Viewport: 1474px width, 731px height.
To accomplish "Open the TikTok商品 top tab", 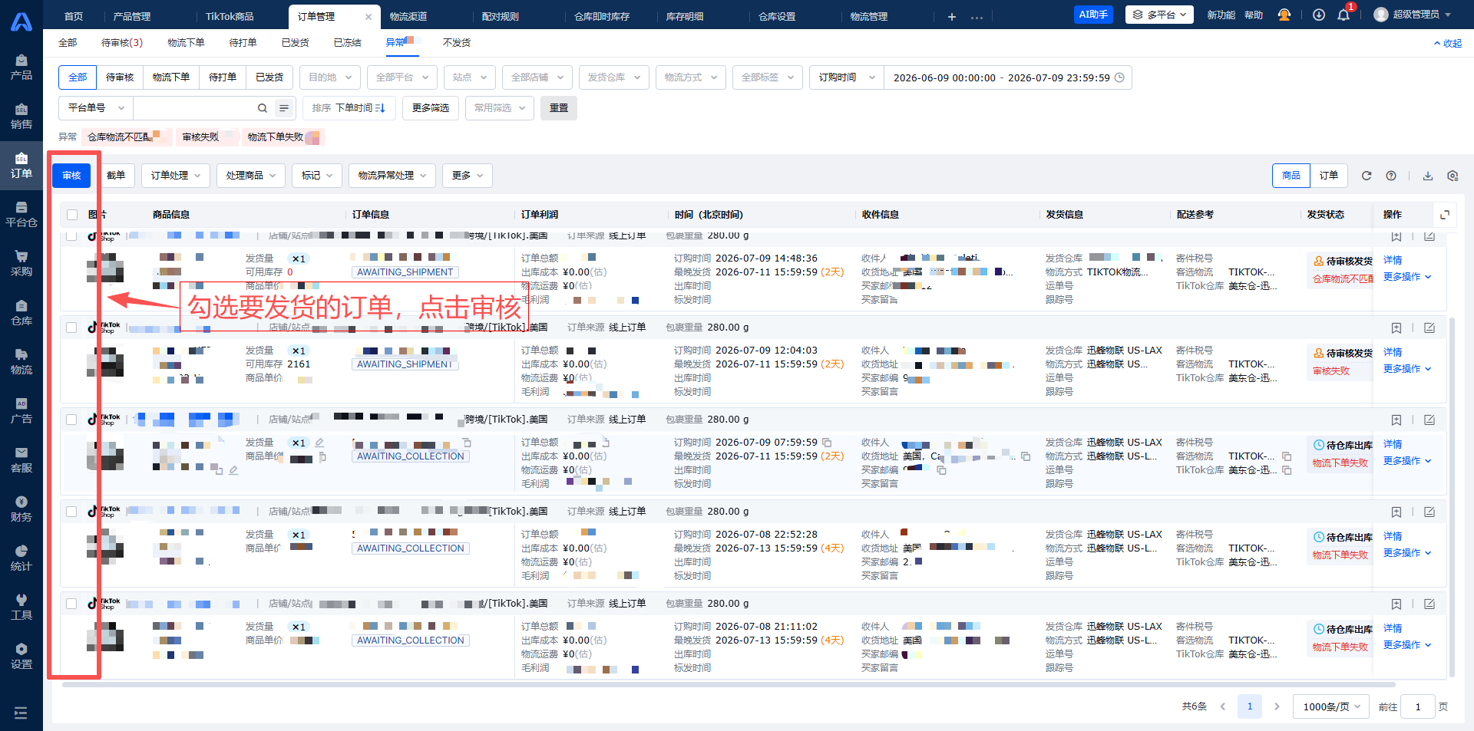I will (x=230, y=16).
